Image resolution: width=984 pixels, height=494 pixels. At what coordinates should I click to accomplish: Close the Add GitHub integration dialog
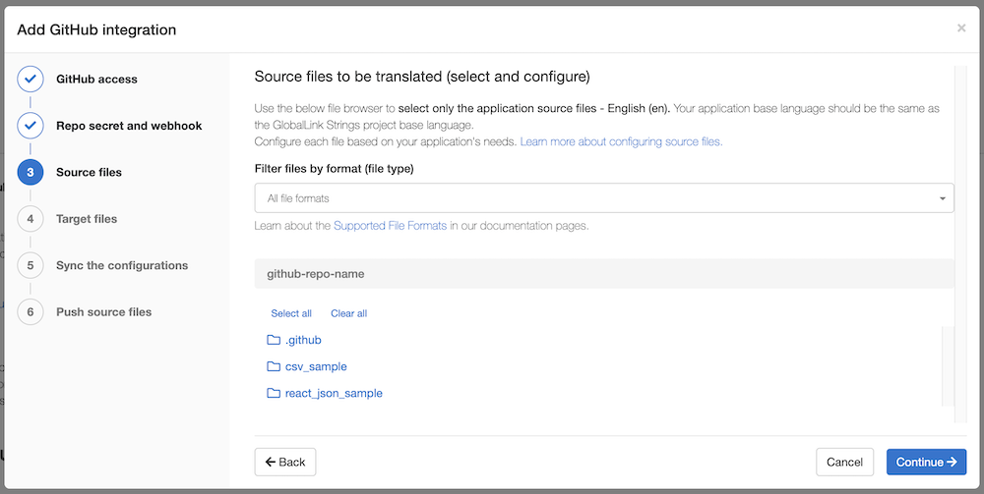point(961,28)
